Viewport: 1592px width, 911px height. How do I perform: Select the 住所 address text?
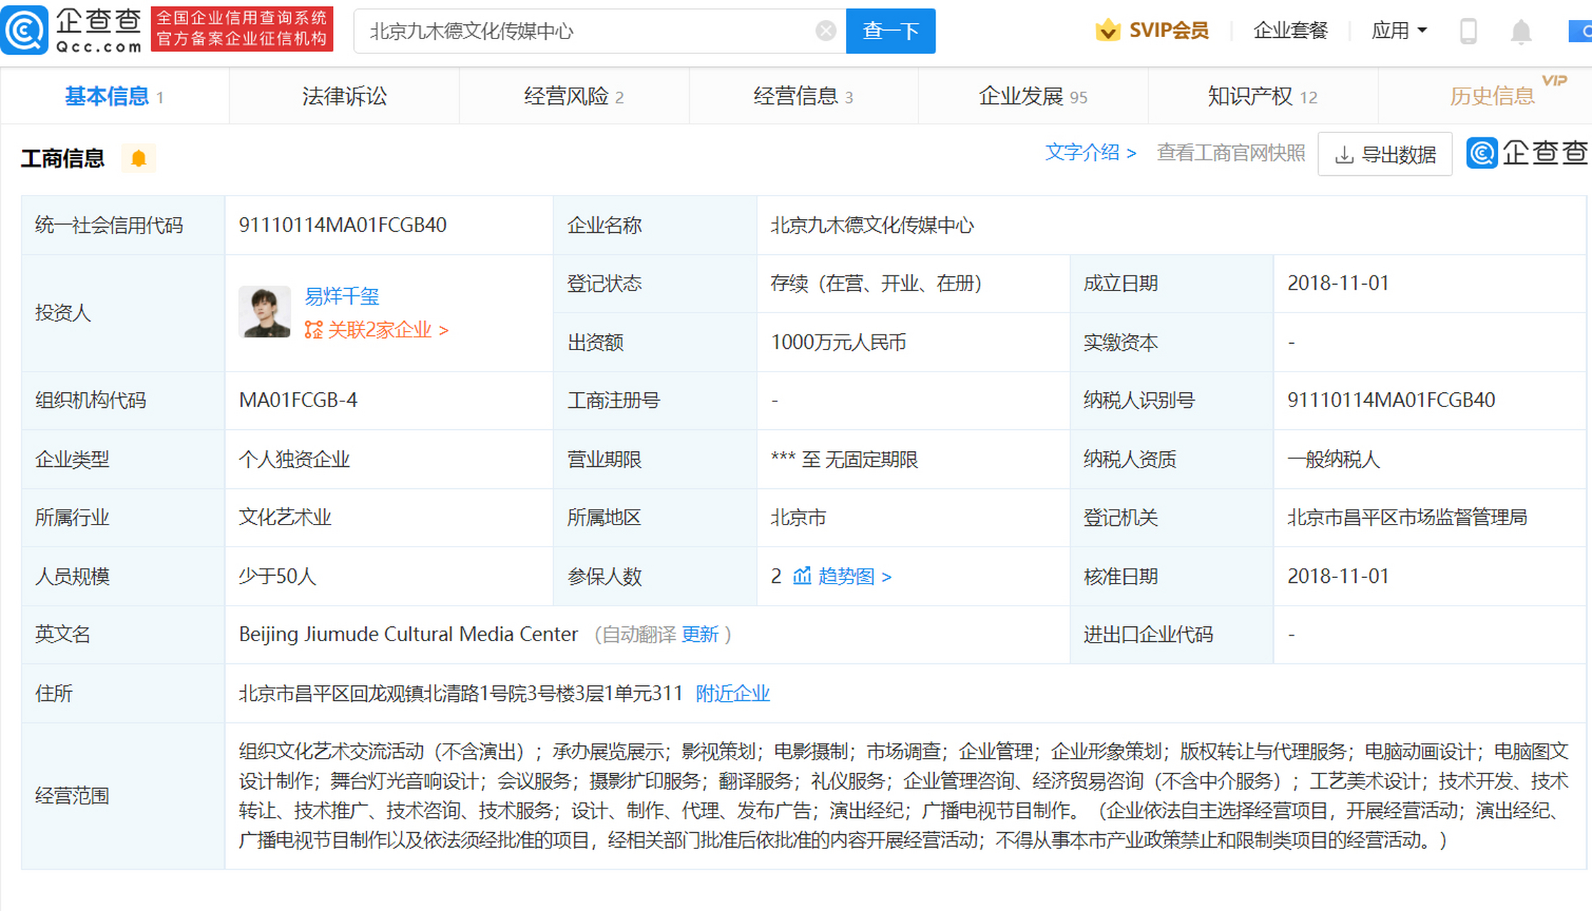click(461, 693)
